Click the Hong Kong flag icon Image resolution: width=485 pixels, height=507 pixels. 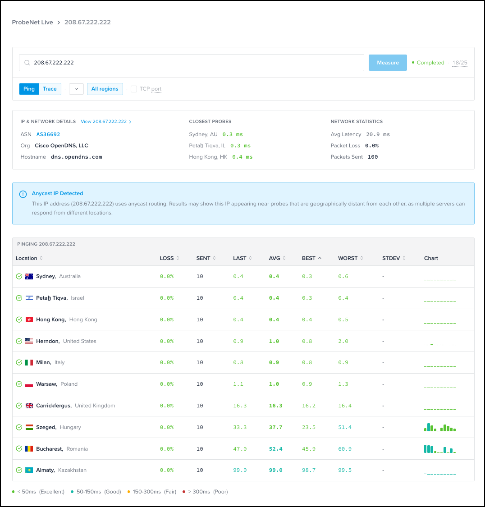click(x=29, y=320)
